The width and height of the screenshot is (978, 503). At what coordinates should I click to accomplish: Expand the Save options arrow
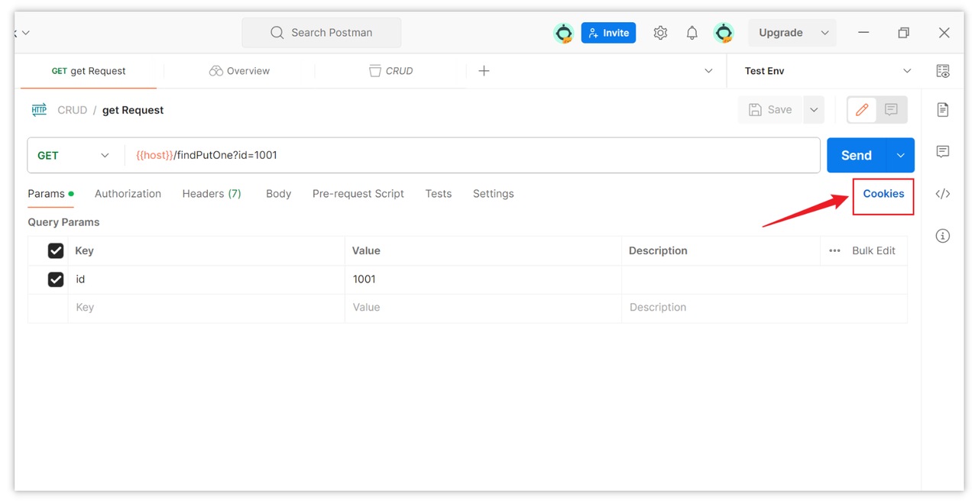point(814,110)
